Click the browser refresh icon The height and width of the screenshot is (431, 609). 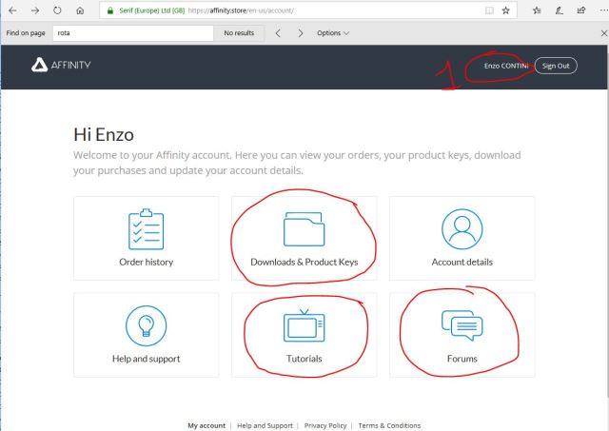(x=57, y=10)
